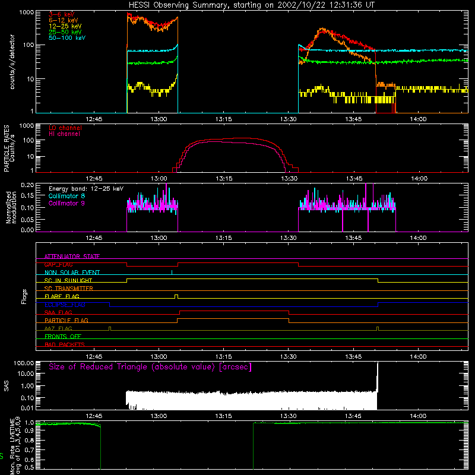475x475 pixels.
Task: Click the HESSI Observing Summary title text
Action: coord(251,5)
